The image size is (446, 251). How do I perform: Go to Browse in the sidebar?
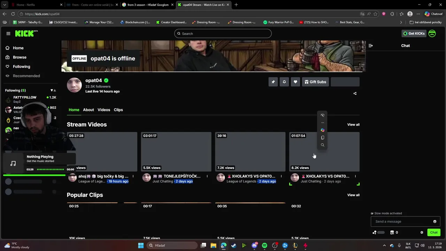click(x=20, y=57)
